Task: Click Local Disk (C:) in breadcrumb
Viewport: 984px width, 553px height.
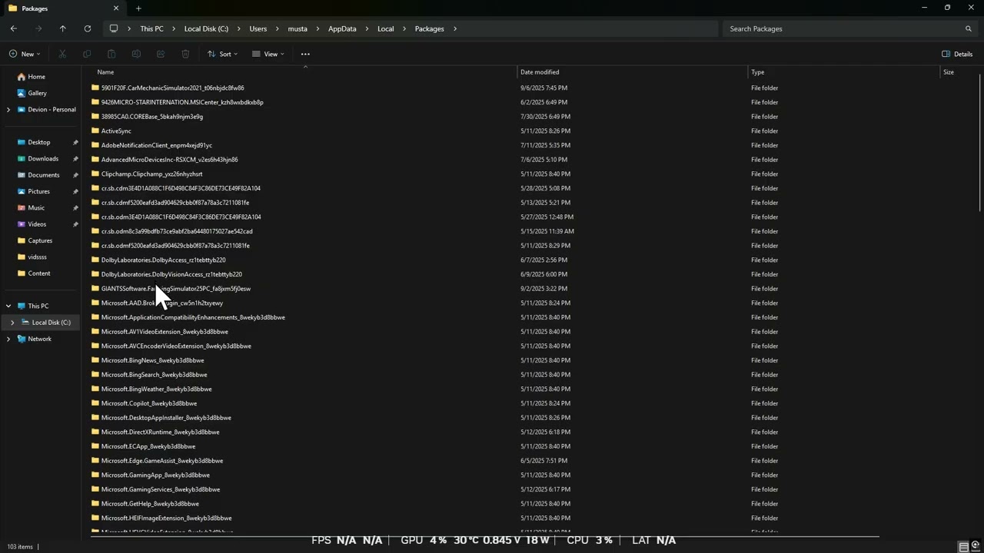Action: point(206,28)
